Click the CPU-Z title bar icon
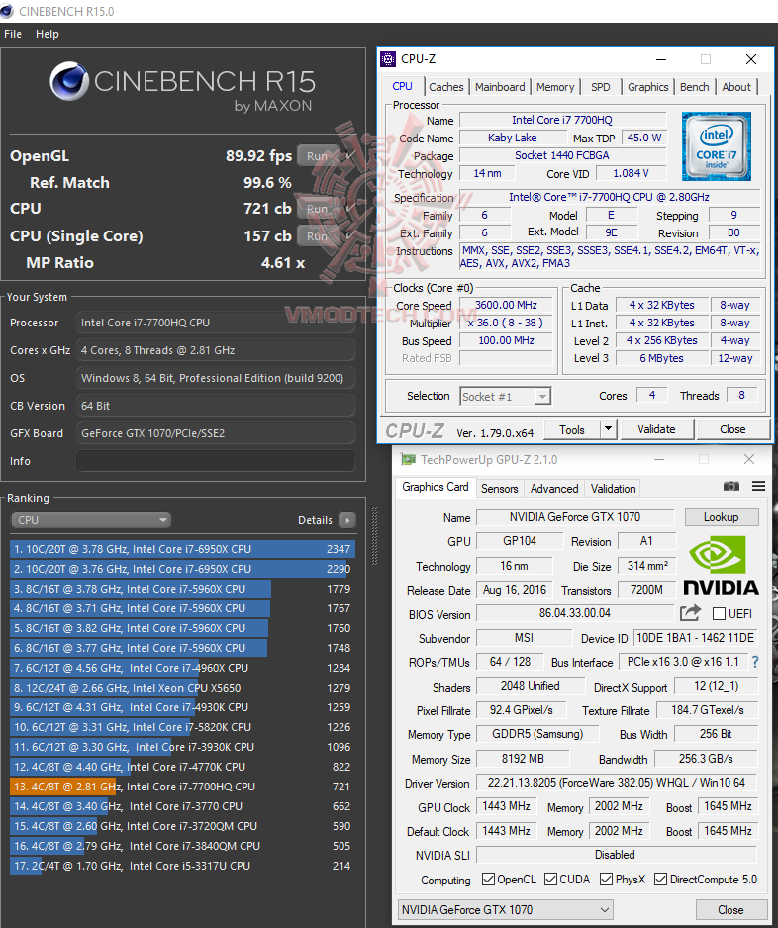 pyautogui.click(x=388, y=59)
